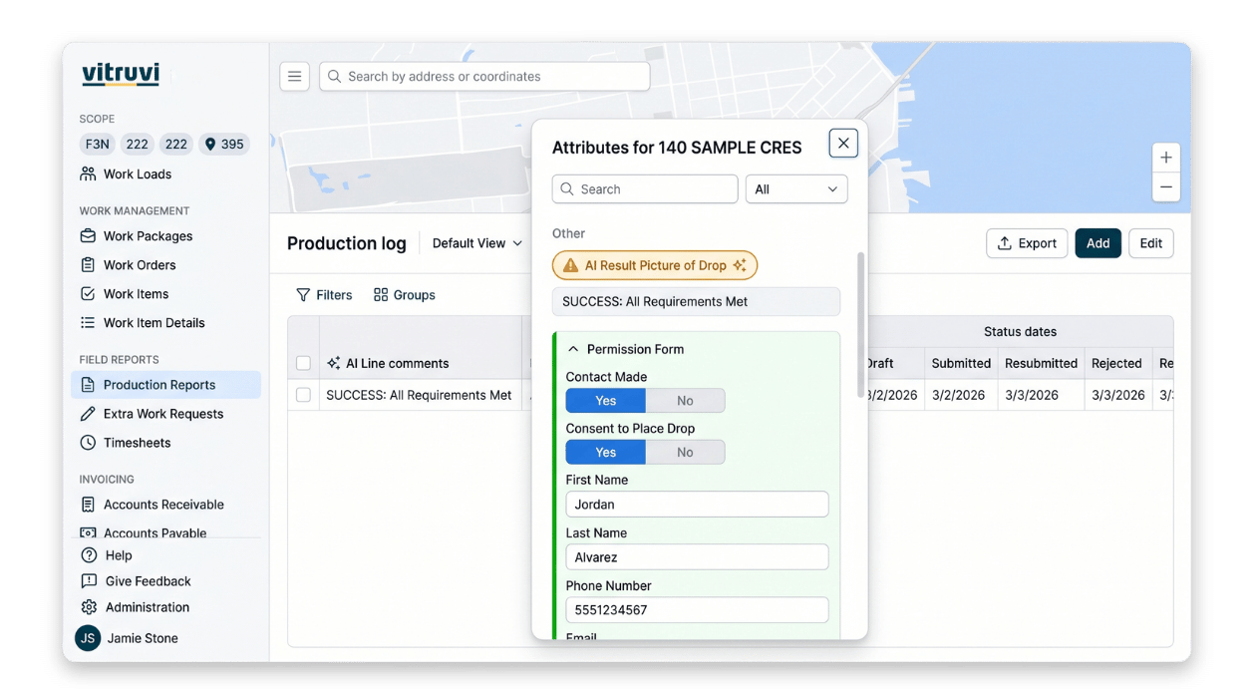The width and height of the screenshot is (1256, 698).
Task: Open Work Packages in sidebar
Action: 148,236
